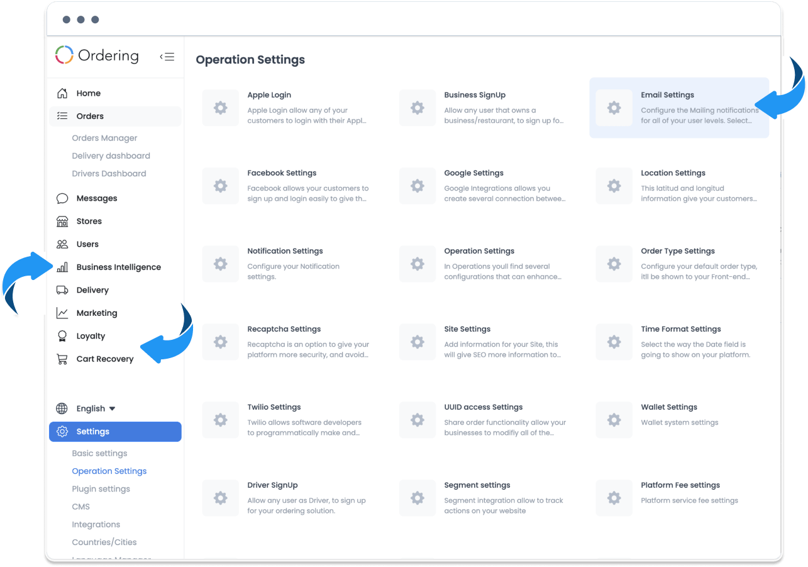Open the UUID access Settings card title

484,407
